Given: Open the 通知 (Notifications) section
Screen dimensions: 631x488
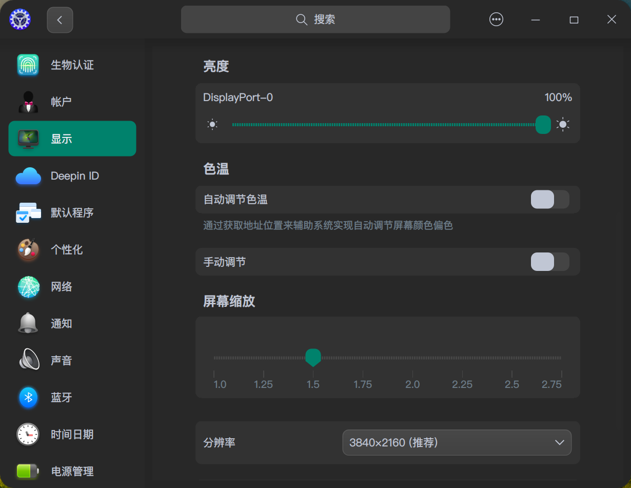Looking at the screenshot, I should tap(72, 323).
